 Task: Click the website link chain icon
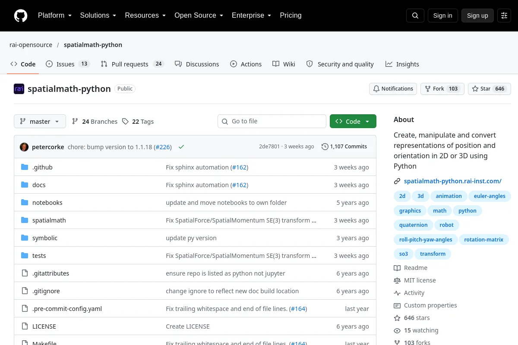point(397,181)
